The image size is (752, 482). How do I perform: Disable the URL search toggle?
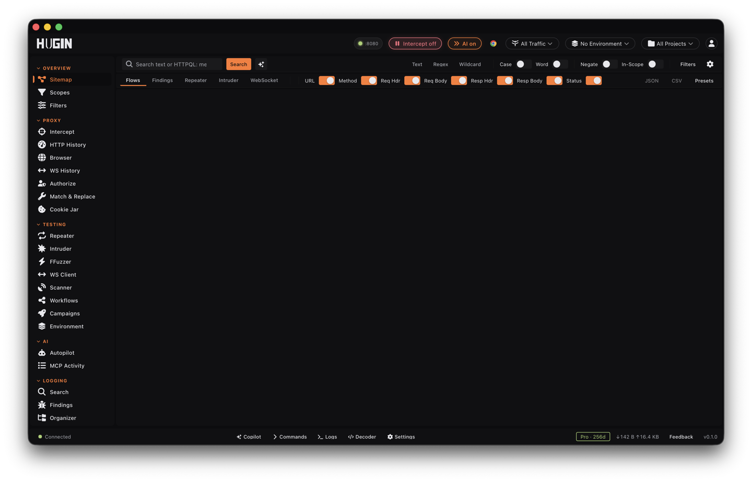coord(327,81)
